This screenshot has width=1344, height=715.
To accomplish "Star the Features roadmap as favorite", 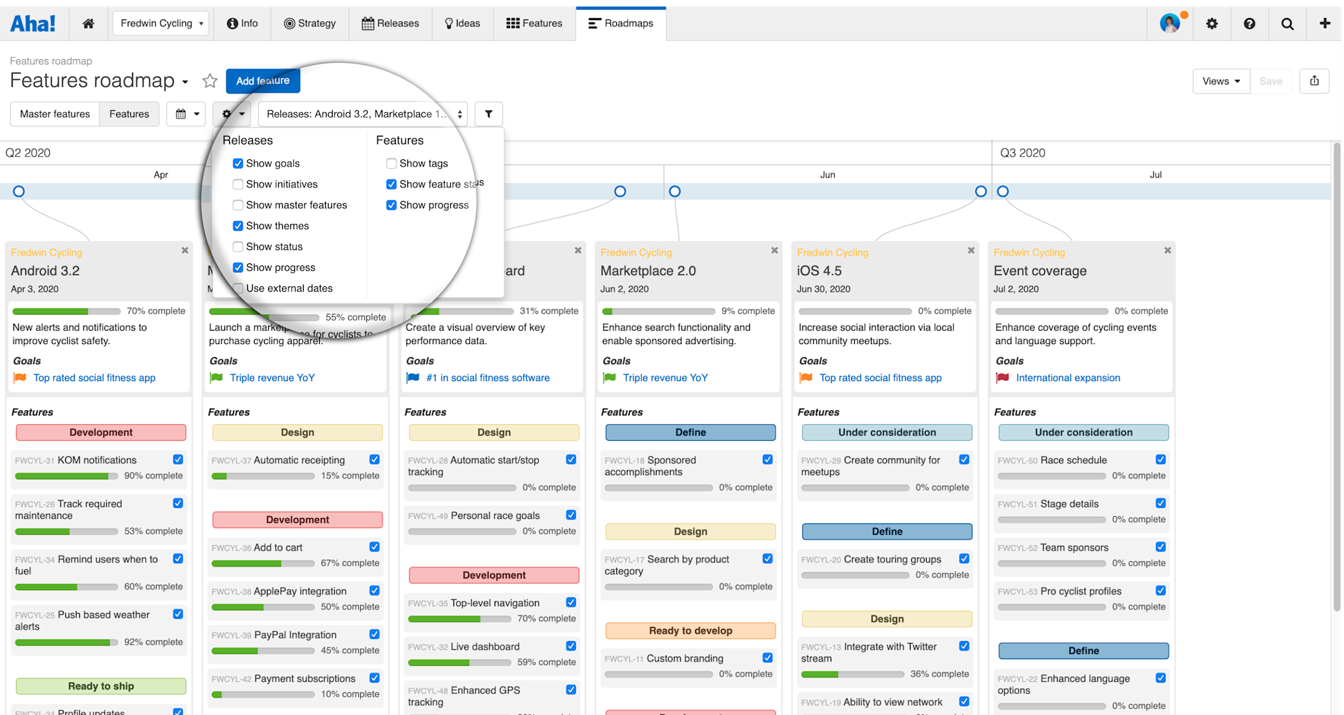I will 210,81.
